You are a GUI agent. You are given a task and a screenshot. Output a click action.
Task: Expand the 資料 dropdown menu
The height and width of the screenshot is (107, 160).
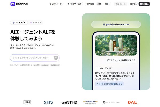point(107,4)
